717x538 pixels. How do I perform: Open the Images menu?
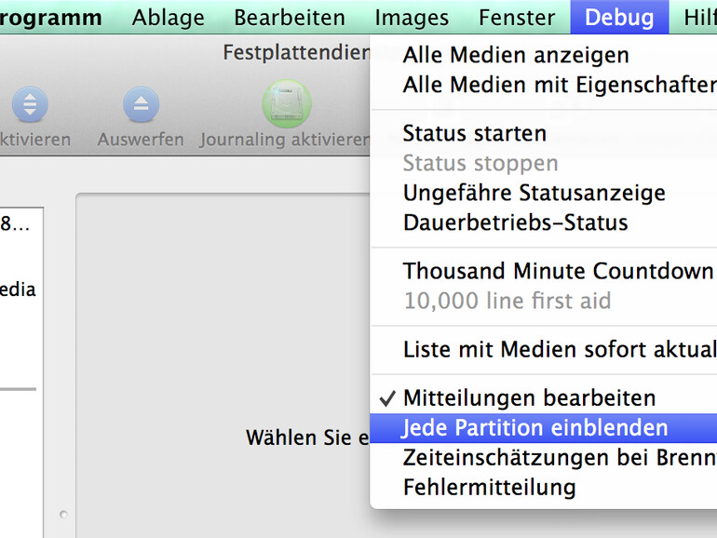412,18
